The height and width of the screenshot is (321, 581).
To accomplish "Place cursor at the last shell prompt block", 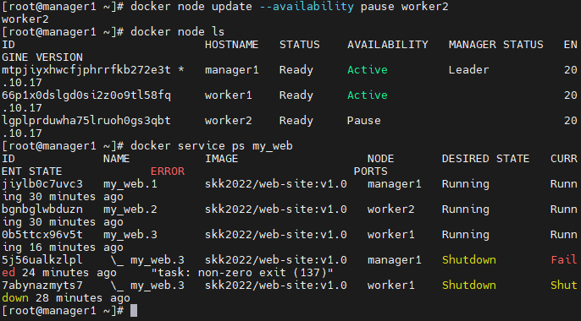I will (x=134, y=311).
